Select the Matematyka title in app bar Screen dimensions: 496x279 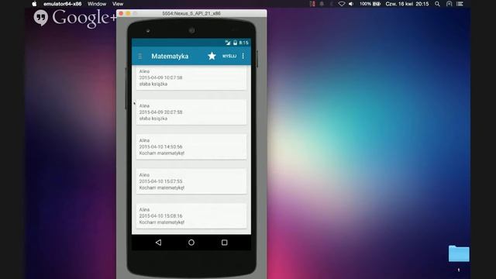point(170,56)
